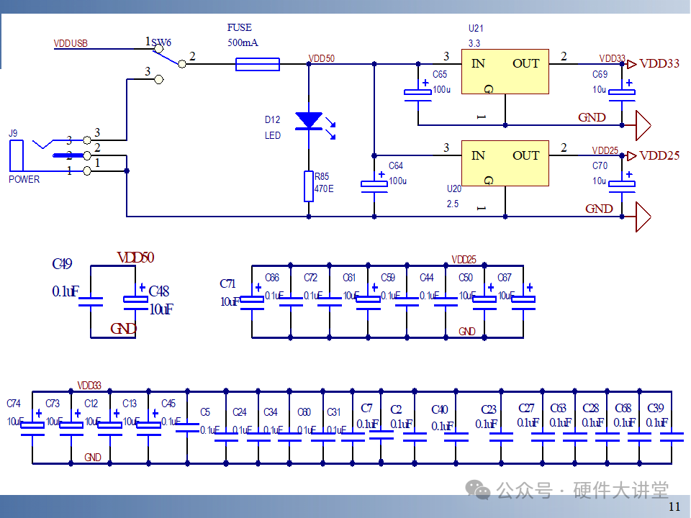691x518 pixels.
Task: Click the VDDUSB net label
Action: tap(71, 43)
